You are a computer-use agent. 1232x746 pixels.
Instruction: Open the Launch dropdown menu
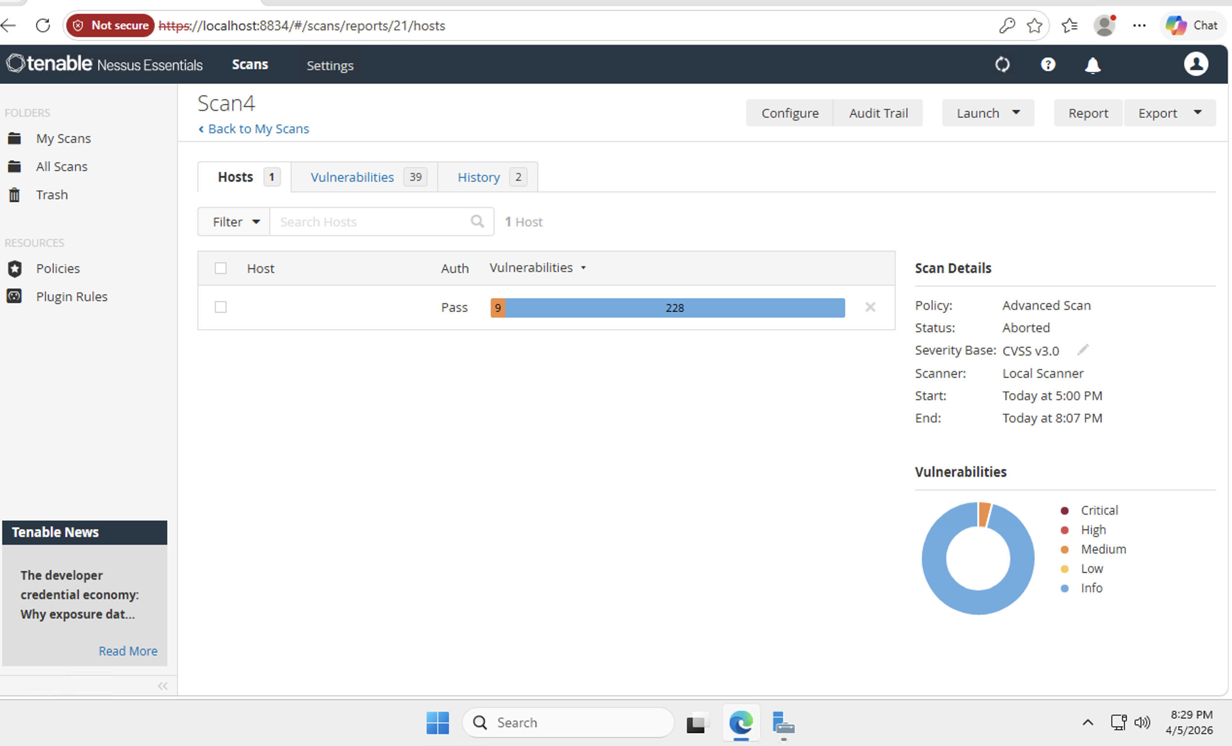pos(988,113)
